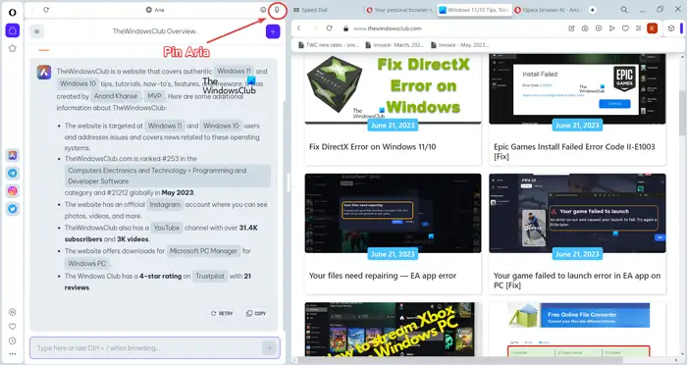
Task: Go back in browser navigation
Action: click(299, 28)
